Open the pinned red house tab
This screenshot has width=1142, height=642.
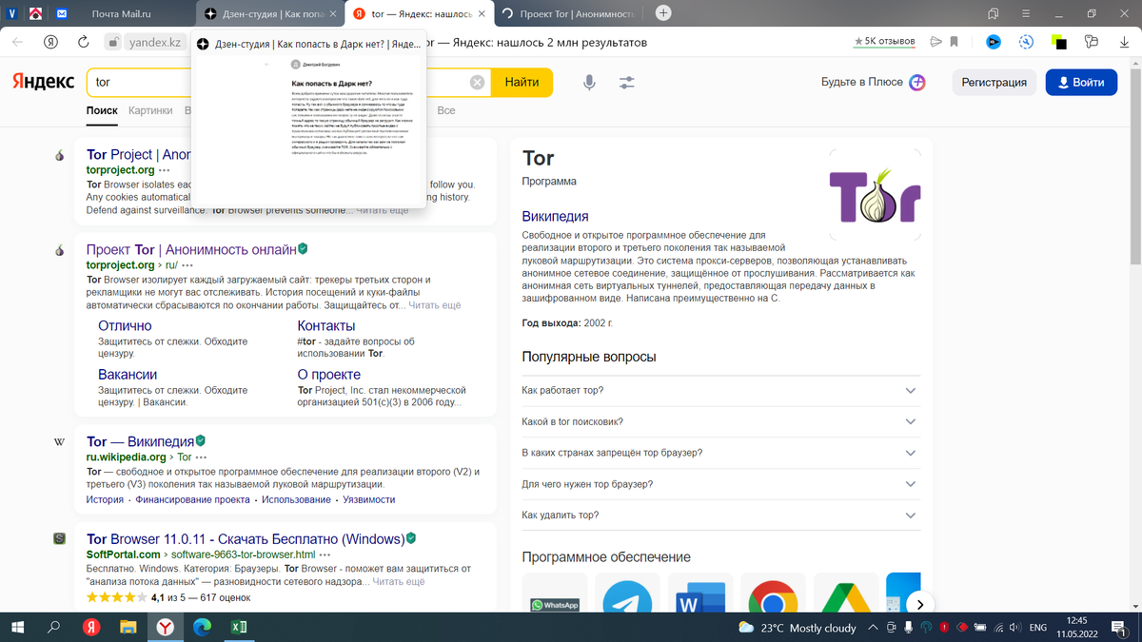click(x=35, y=13)
